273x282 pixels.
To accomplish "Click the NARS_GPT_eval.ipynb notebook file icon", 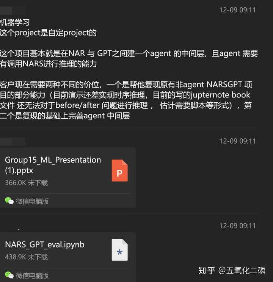I will [x=119, y=250].
